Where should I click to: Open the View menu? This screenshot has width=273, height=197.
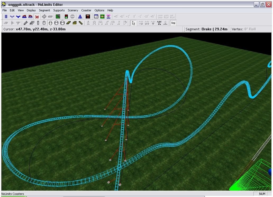pyautogui.click(x=21, y=11)
